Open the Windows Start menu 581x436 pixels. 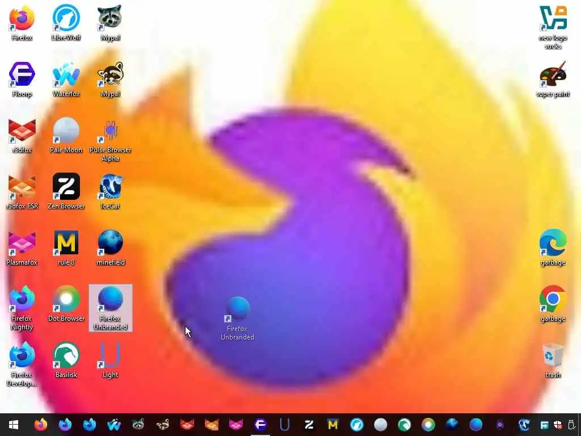14,425
